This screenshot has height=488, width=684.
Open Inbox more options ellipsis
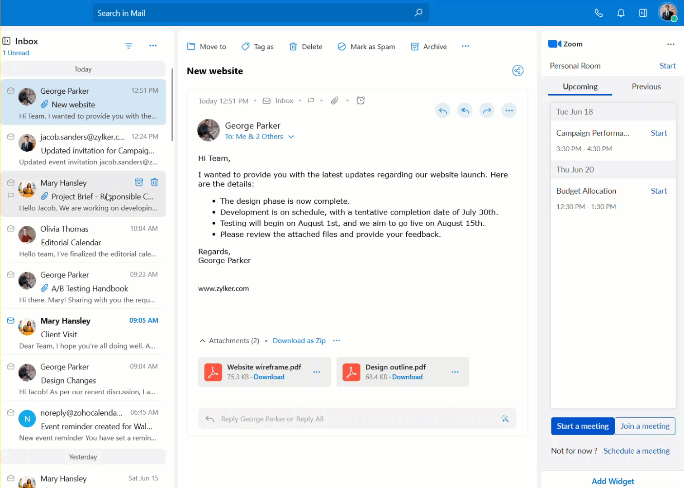tap(153, 46)
